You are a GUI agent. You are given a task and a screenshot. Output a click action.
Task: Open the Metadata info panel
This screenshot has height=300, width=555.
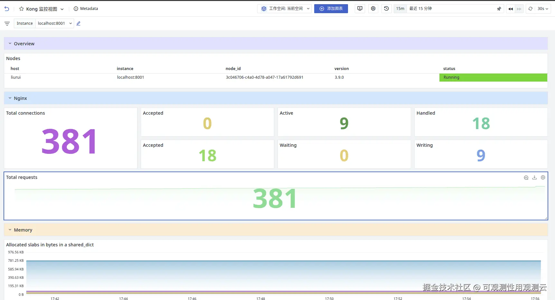pos(86,9)
